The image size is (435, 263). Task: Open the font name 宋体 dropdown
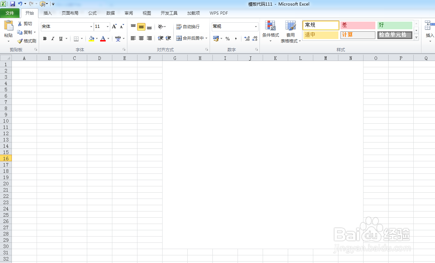(x=91, y=26)
